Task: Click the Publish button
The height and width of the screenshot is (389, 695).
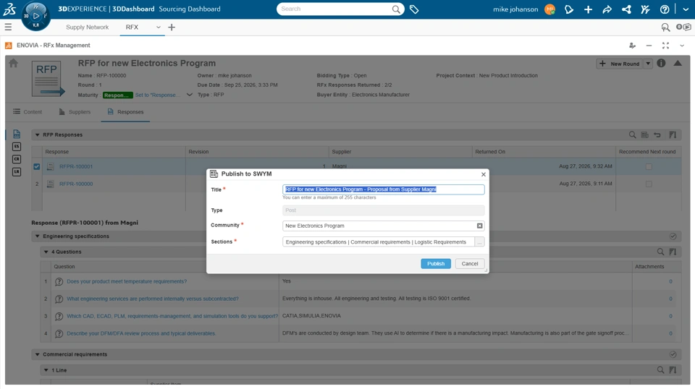Action: 436,264
